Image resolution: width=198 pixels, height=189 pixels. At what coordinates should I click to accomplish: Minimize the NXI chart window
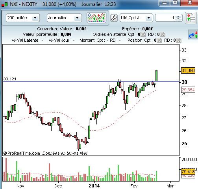point(165,3)
